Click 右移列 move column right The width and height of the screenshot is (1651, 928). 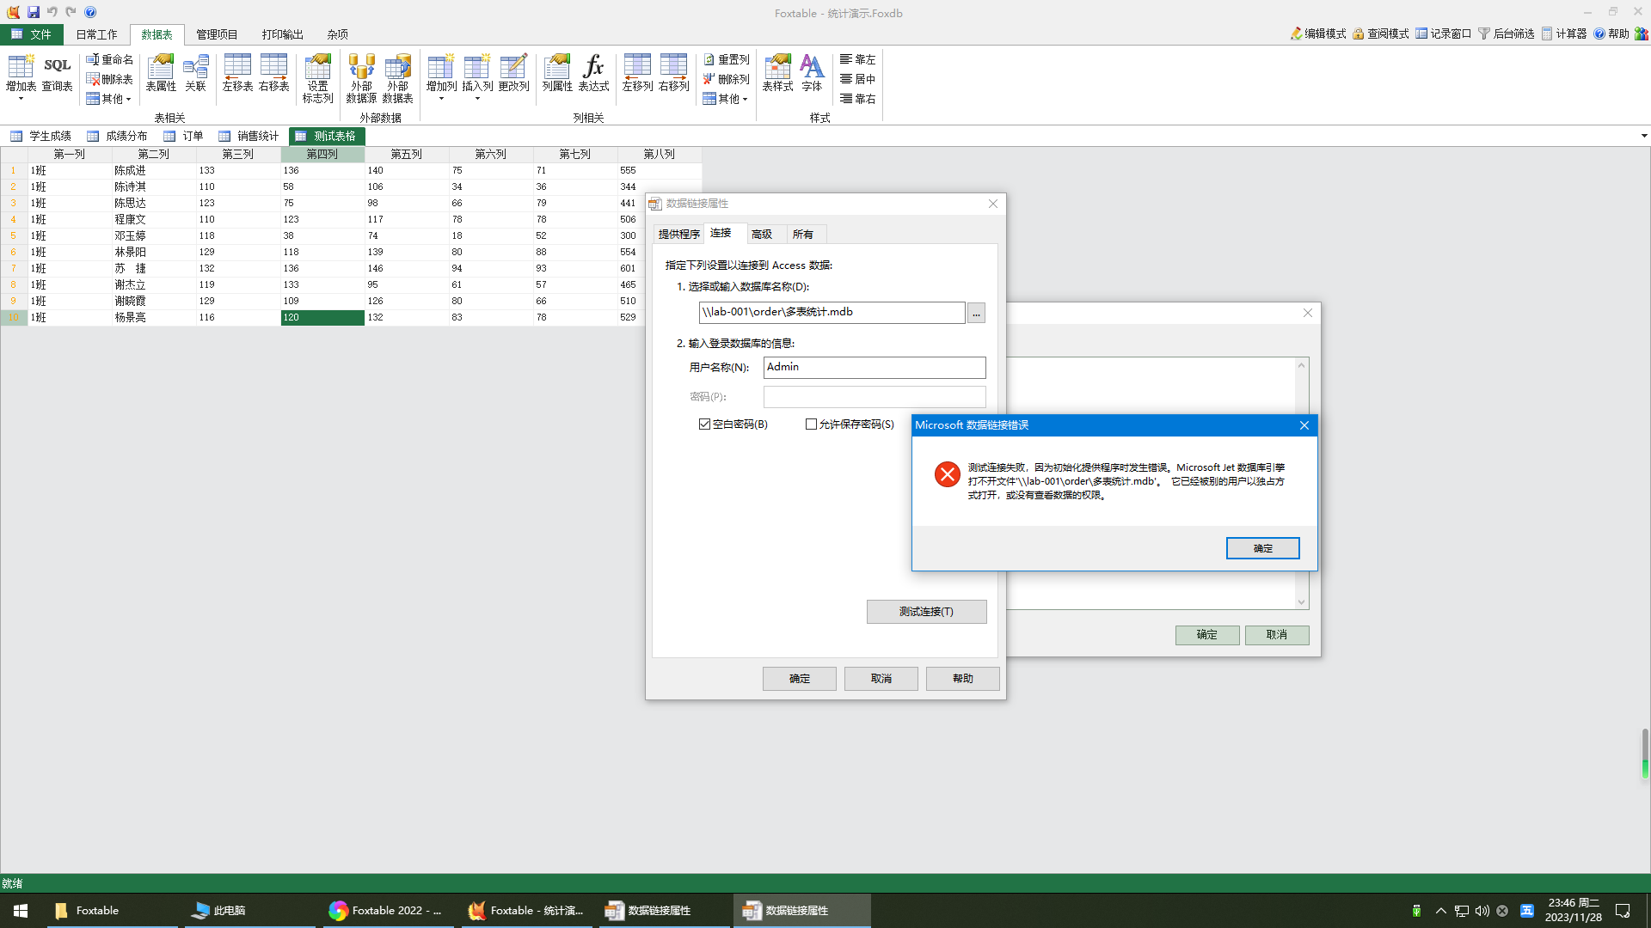point(673,72)
